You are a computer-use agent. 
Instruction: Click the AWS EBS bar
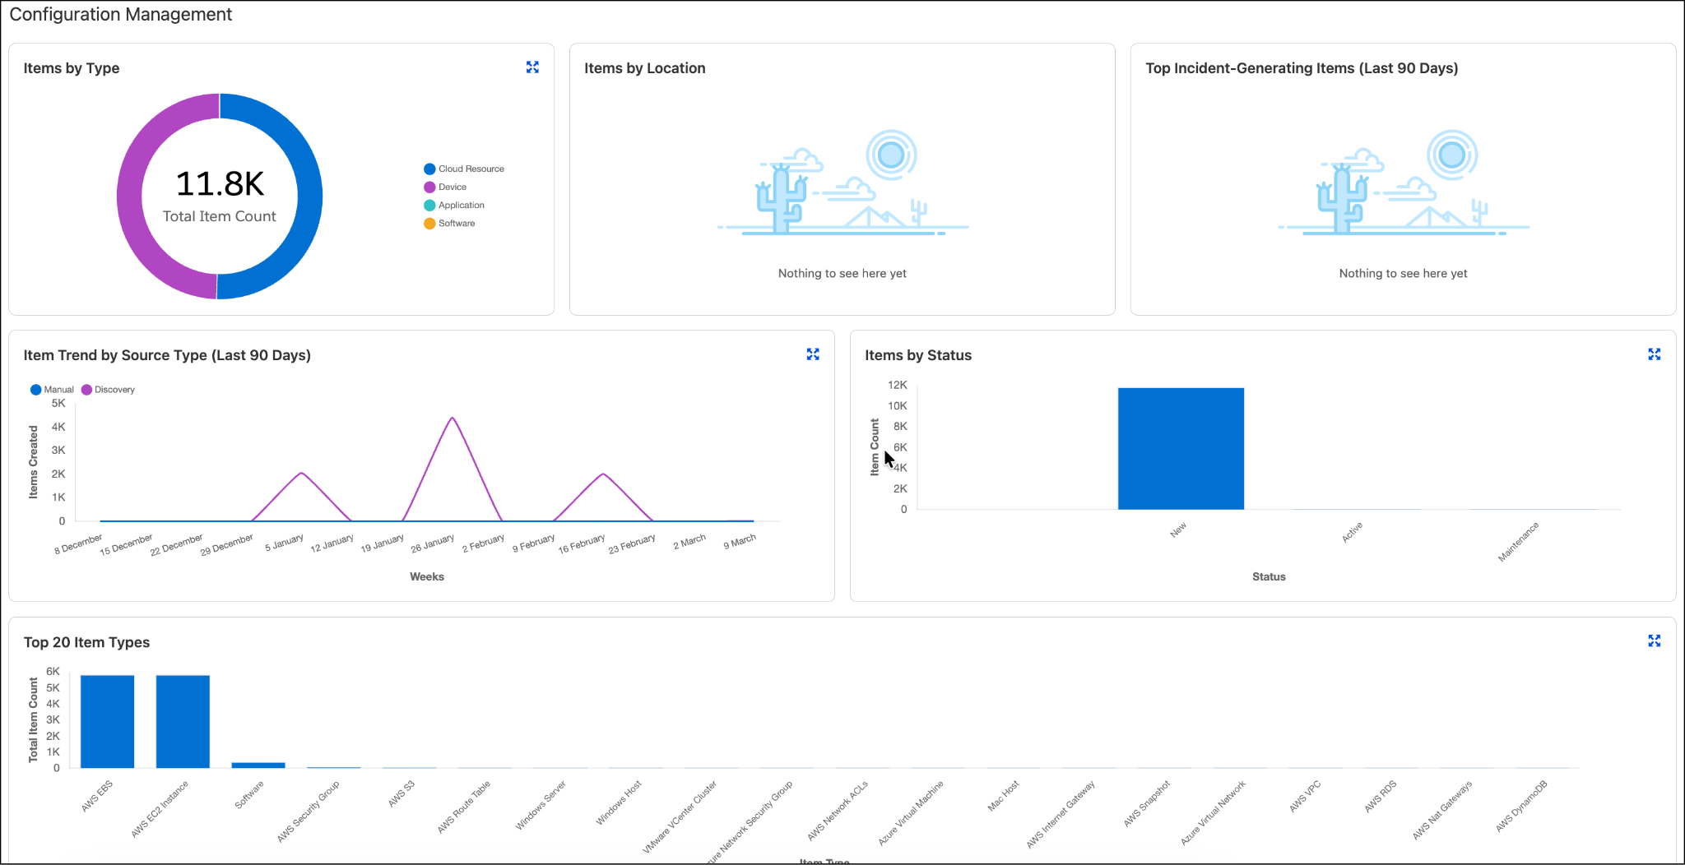click(x=107, y=721)
